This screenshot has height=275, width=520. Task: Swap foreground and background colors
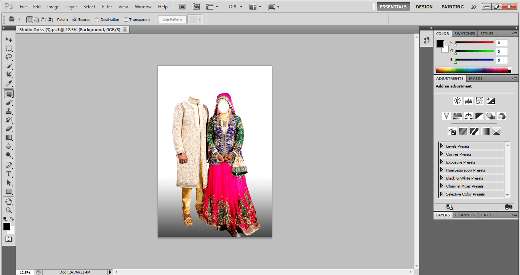coord(12,219)
